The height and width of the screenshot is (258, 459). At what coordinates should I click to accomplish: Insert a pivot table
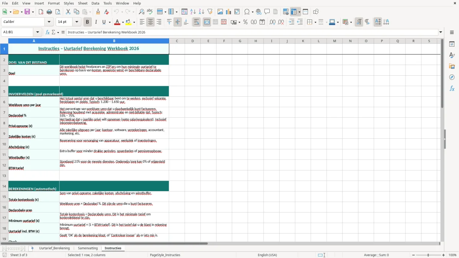pyautogui.click(x=237, y=12)
